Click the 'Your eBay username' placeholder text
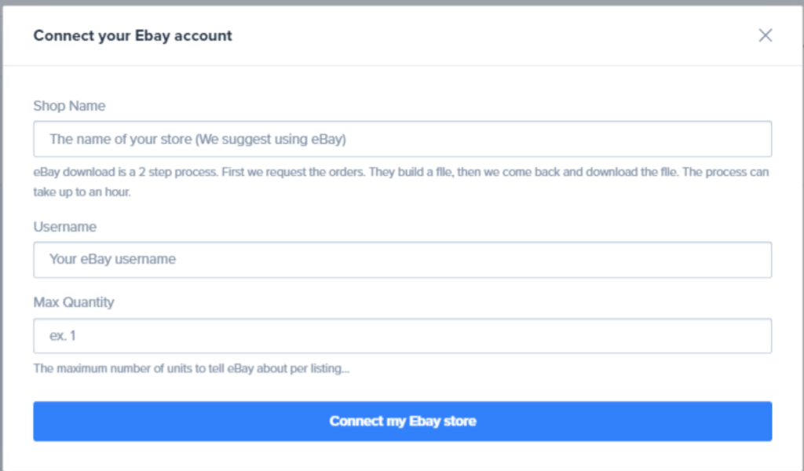Image resolution: width=804 pixels, height=471 pixels. pos(112,259)
